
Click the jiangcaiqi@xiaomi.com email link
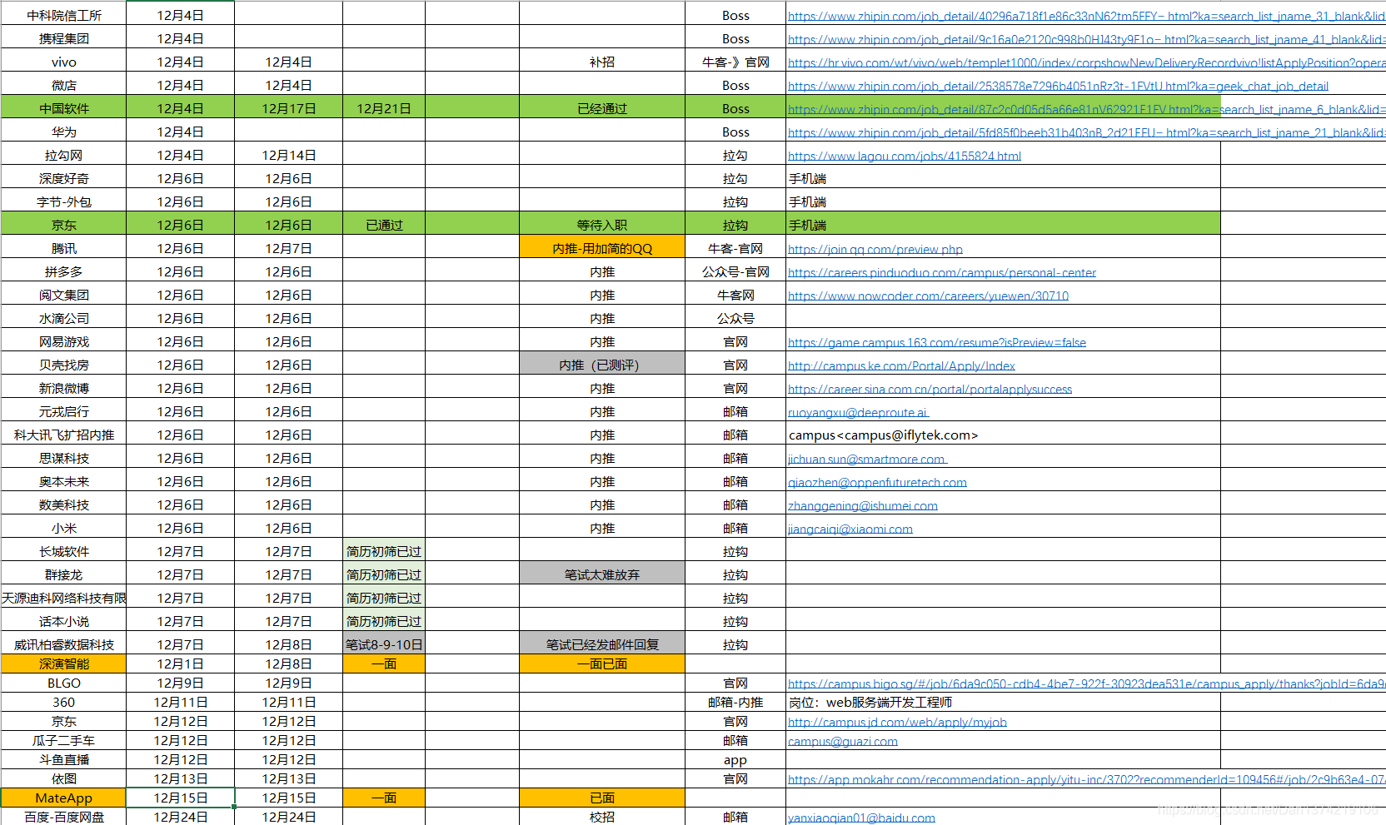850,529
